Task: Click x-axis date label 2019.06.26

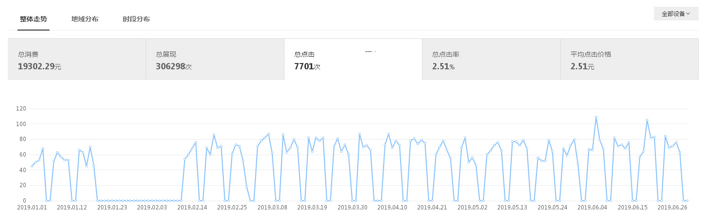Action: pos(673,207)
